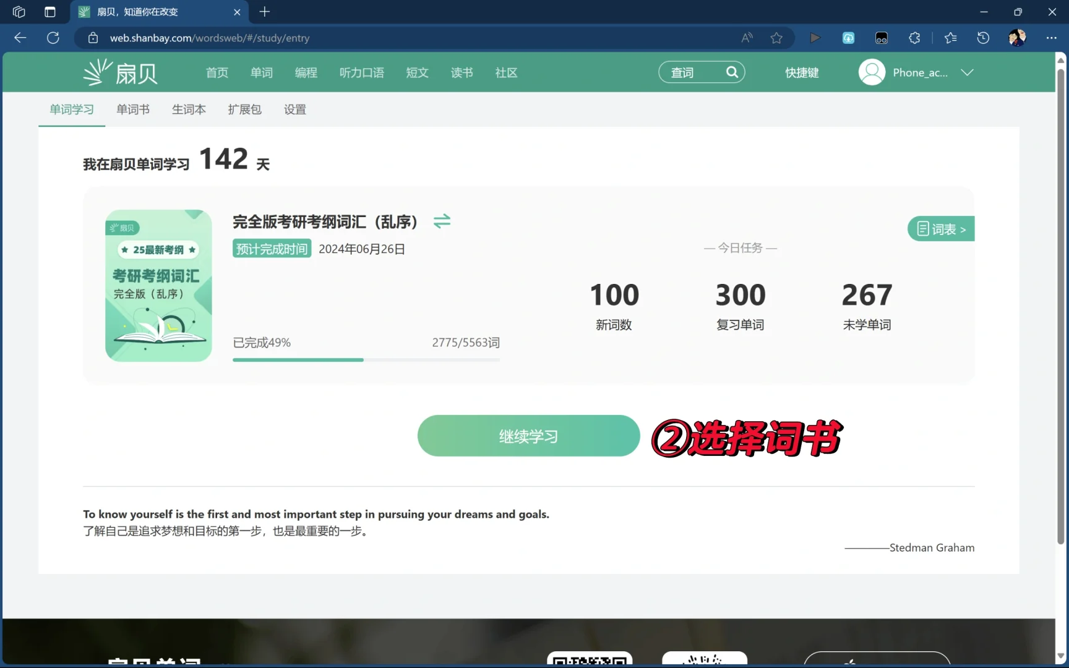Open the browser settings three-dot menu

pyautogui.click(x=1052, y=38)
